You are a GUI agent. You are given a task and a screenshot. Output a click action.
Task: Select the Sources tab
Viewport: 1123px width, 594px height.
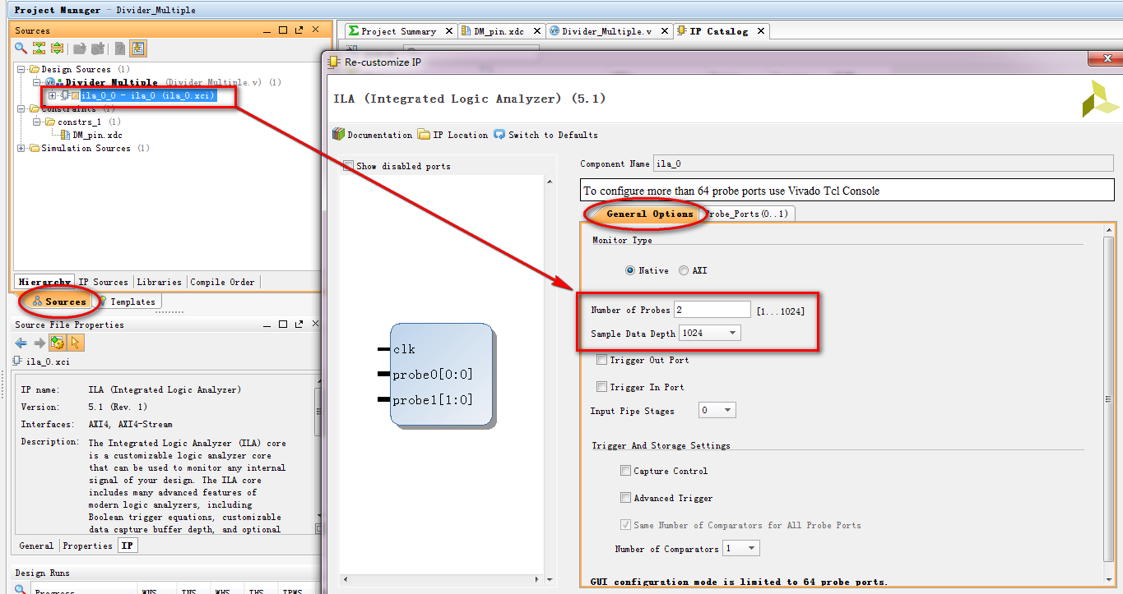(x=59, y=302)
